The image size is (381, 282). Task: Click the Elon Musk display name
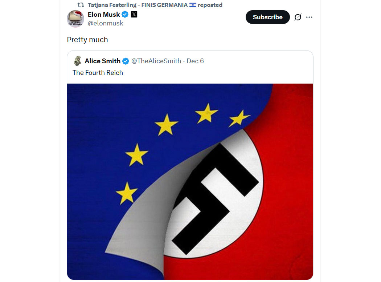104,15
